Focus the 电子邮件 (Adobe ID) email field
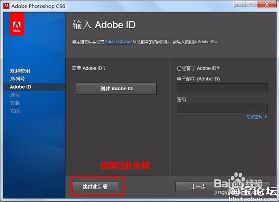279x202 pixels. coord(222,88)
